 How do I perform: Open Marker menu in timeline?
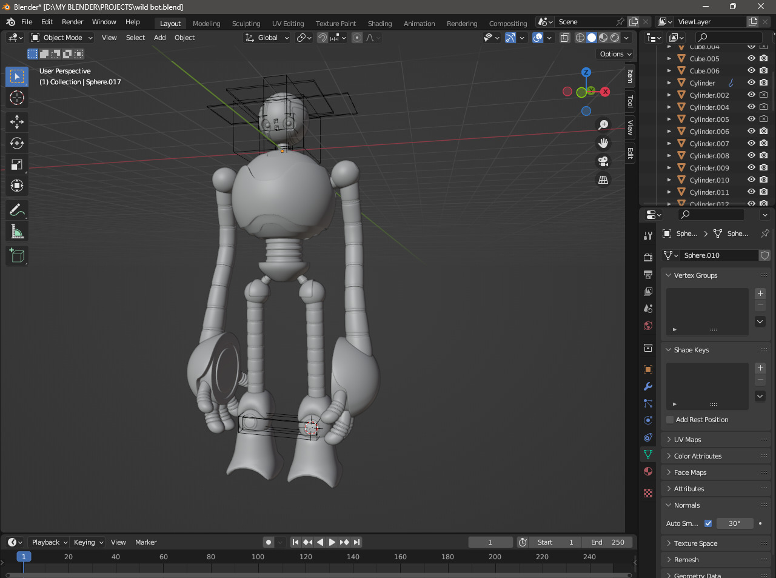[145, 542]
